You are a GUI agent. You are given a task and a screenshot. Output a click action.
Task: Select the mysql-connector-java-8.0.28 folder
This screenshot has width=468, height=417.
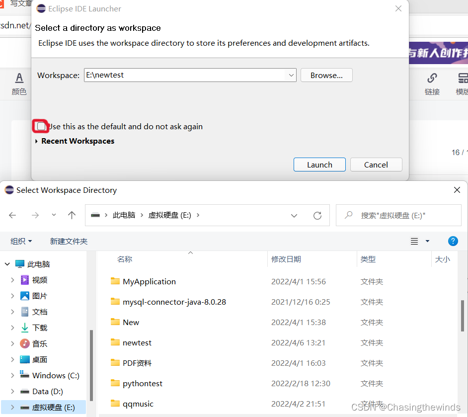click(x=174, y=302)
